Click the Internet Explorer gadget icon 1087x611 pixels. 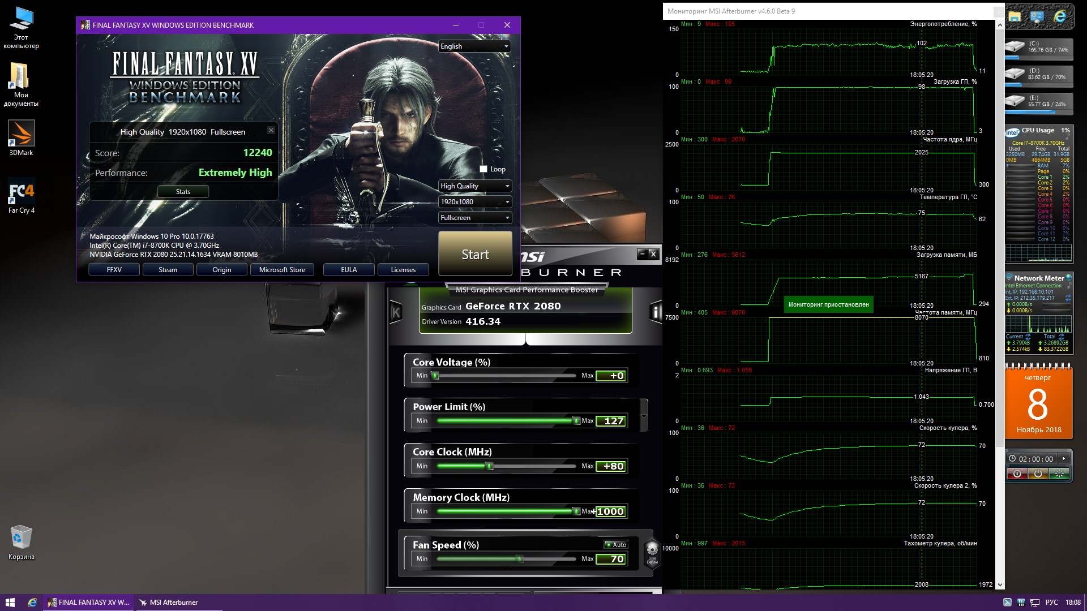pos(1060,17)
